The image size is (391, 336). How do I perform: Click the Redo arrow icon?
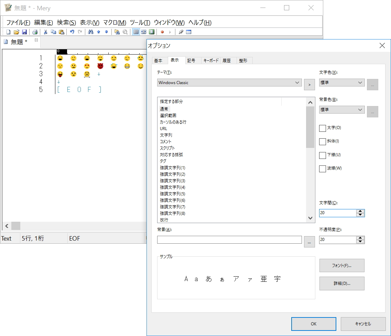[80, 32]
